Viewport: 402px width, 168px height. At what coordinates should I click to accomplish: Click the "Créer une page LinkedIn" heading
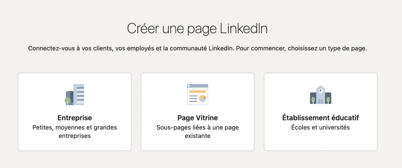click(197, 29)
